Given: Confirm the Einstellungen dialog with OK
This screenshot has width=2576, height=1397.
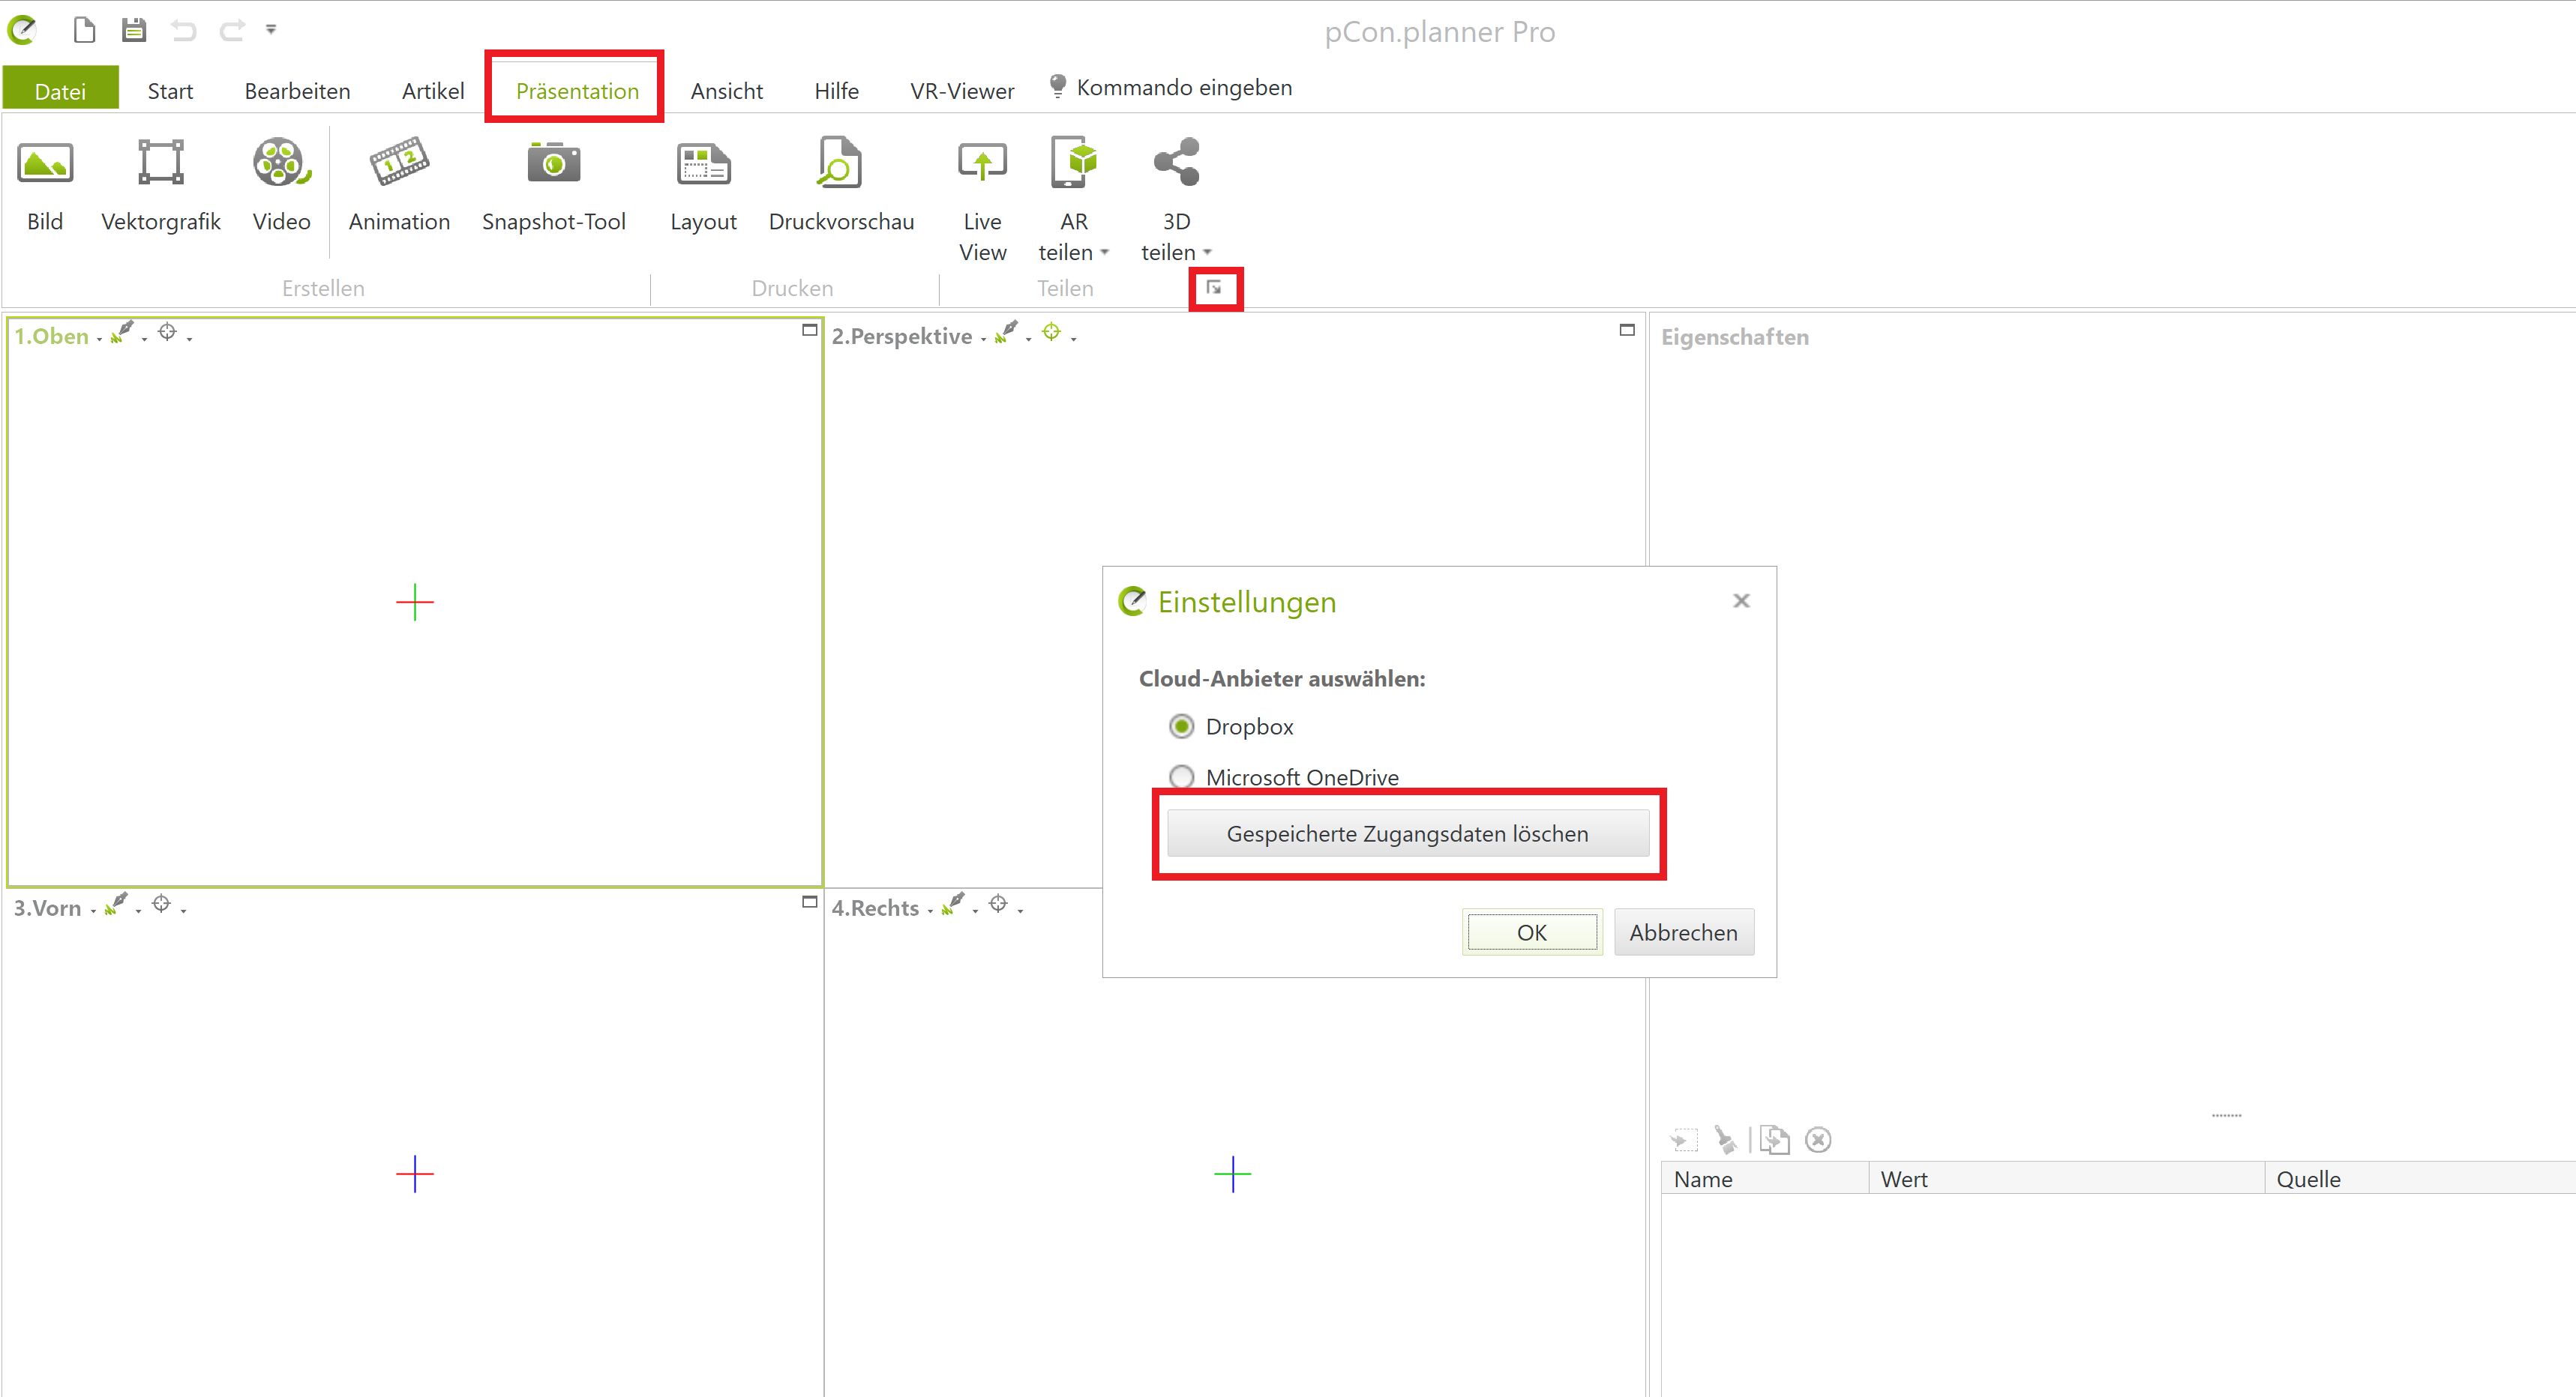Looking at the screenshot, I should [1531, 932].
